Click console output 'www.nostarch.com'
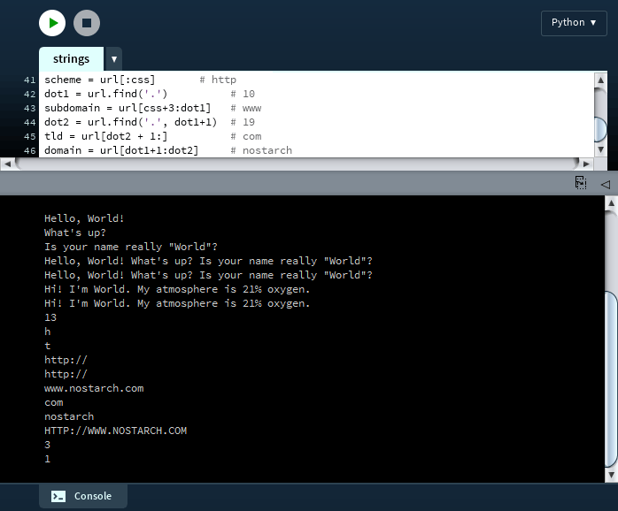Screen dimensions: 618x511 [x=94, y=389]
